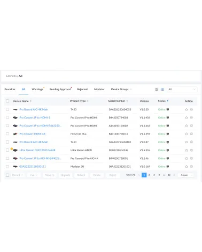Click warning badge on Ultra Stream device

point(12,149)
